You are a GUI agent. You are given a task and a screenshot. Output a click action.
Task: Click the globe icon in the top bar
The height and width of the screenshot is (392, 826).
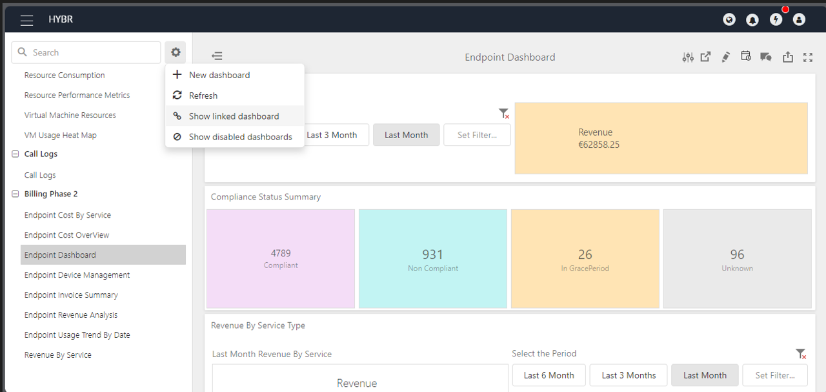pos(729,20)
